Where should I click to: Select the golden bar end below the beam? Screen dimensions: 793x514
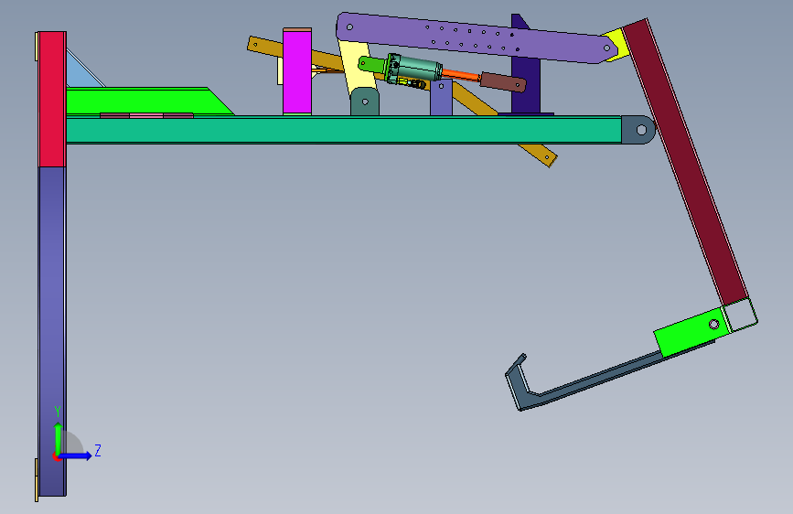point(539,155)
